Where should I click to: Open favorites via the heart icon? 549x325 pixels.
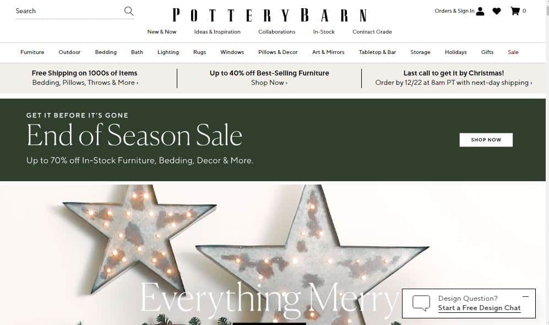coord(497,11)
